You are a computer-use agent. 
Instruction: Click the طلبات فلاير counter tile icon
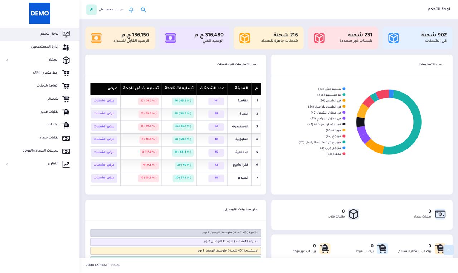pyautogui.click(x=354, y=214)
